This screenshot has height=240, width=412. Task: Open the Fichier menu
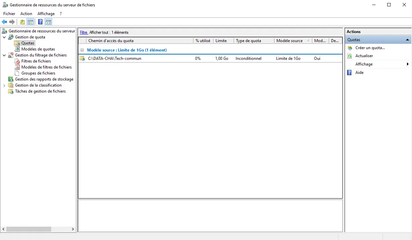coord(9,14)
